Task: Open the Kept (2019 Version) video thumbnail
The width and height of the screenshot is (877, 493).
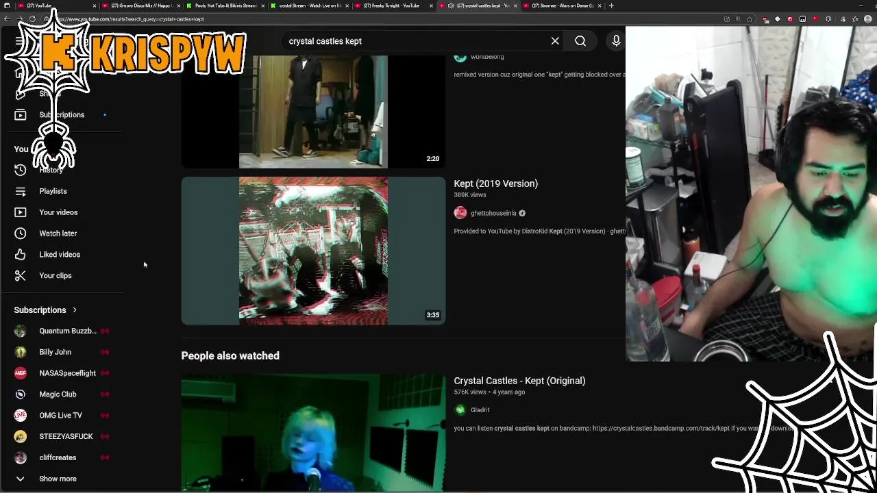Action: [313, 251]
